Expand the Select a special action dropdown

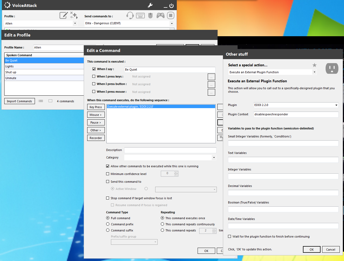(x=273, y=72)
